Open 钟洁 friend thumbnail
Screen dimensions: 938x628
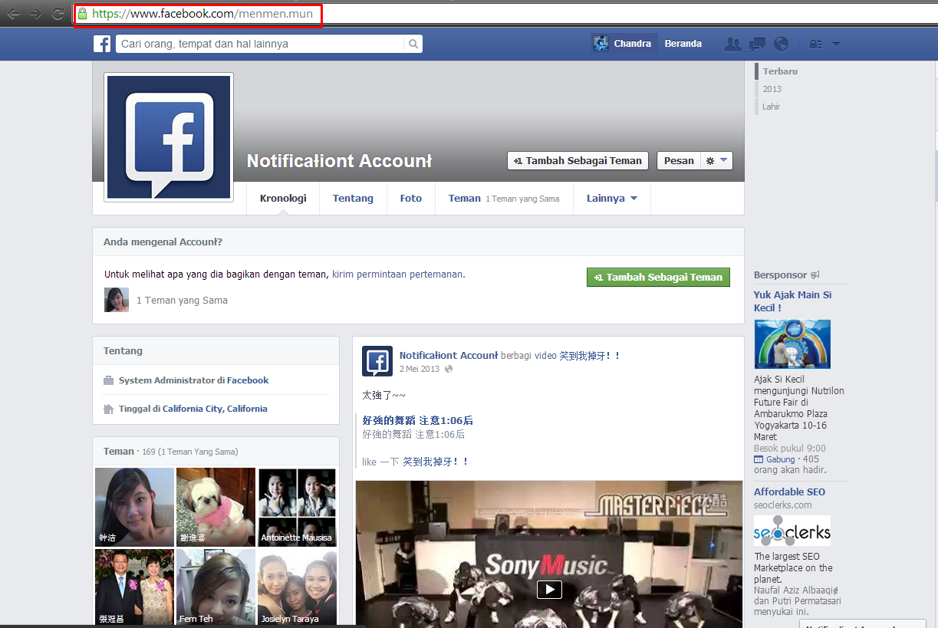click(x=134, y=507)
